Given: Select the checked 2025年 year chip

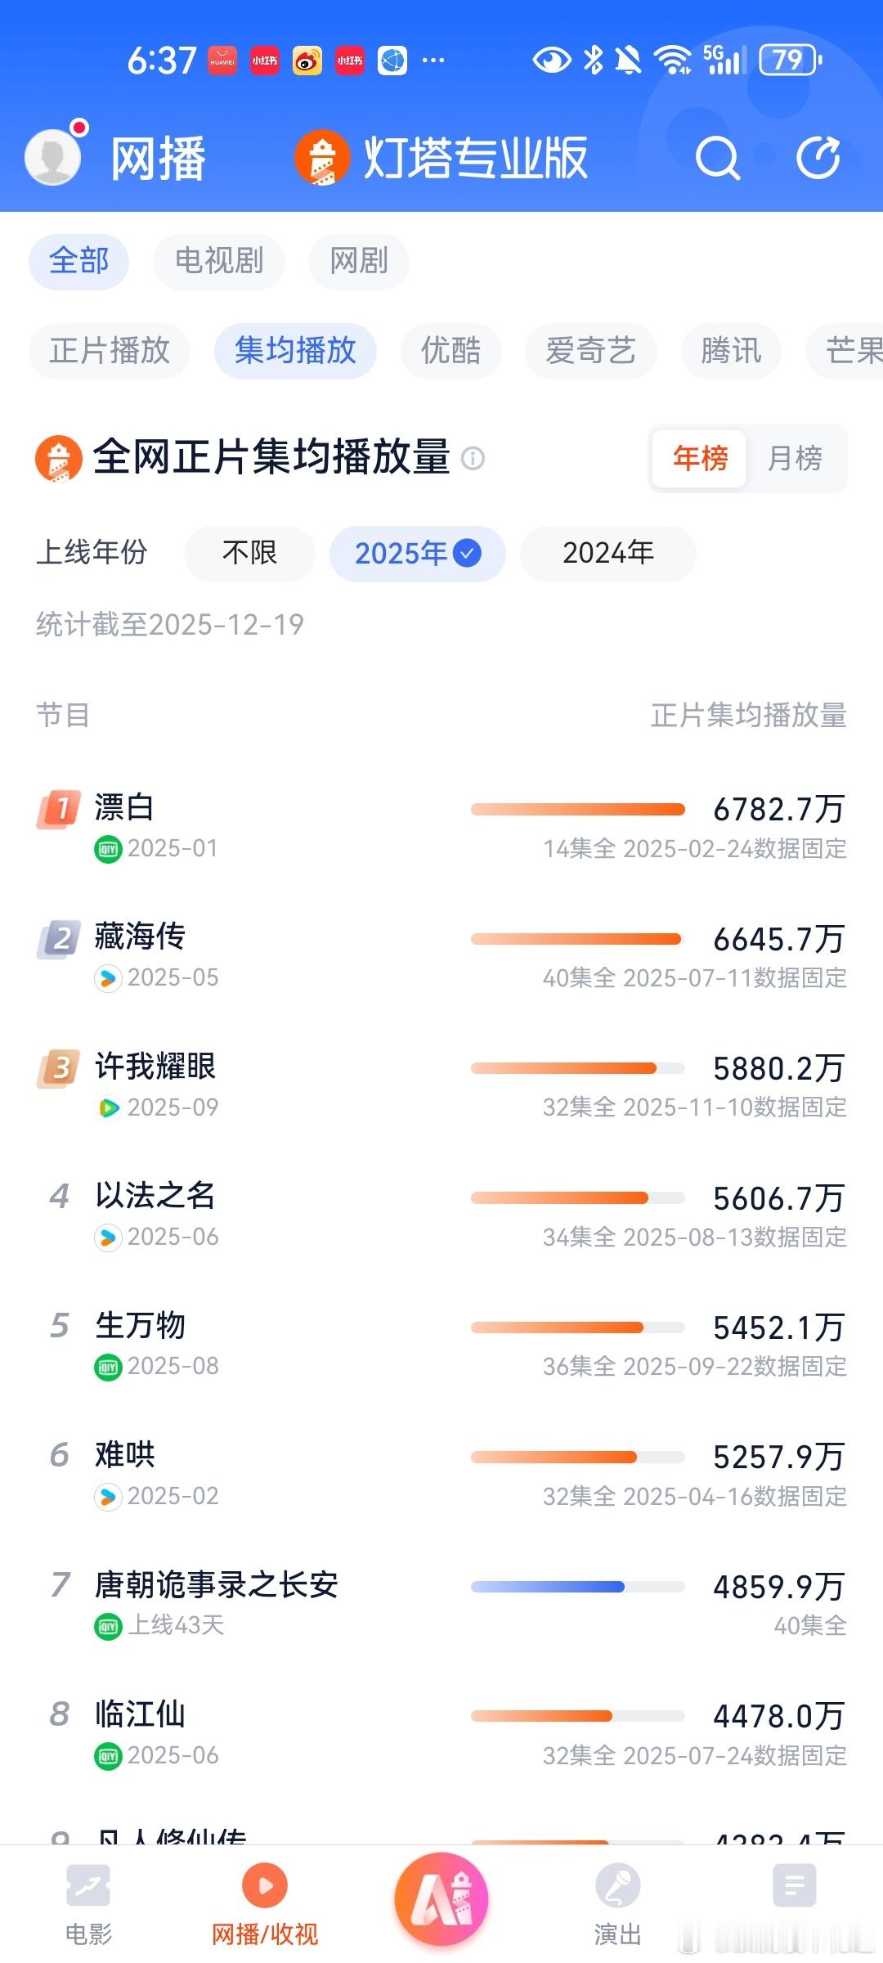Looking at the screenshot, I should [x=417, y=554].
